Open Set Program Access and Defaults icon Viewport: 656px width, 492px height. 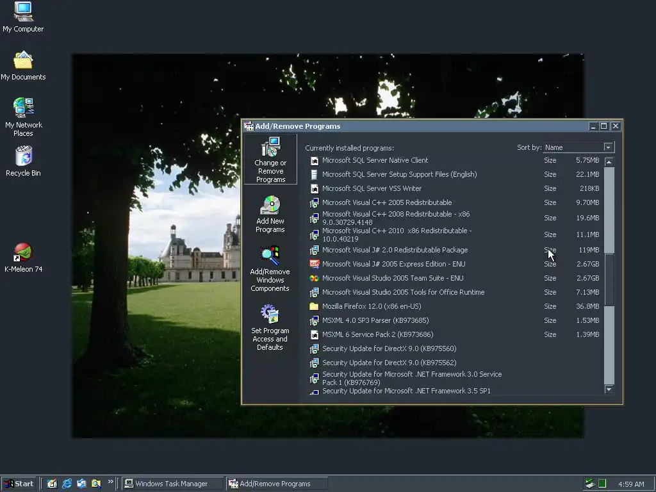click(270, 327)
